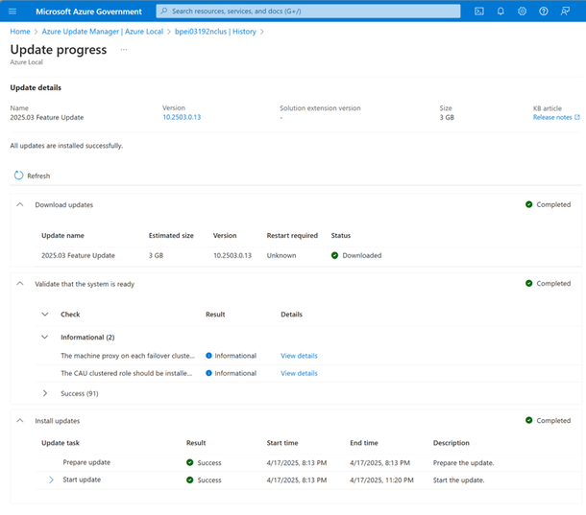
Task: Click the Update name column header
Action: 62,236
